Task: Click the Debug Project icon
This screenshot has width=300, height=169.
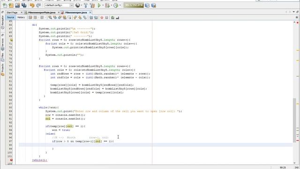Action: [x=107, y=5]
